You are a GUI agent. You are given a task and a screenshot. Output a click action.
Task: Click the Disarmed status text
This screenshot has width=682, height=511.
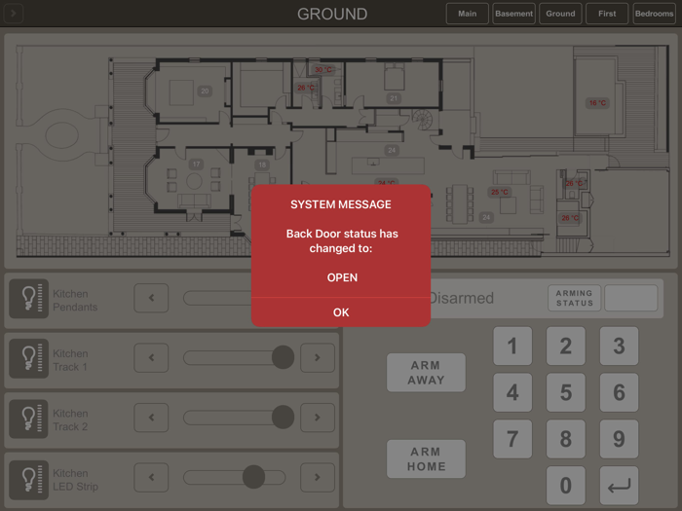462,298
